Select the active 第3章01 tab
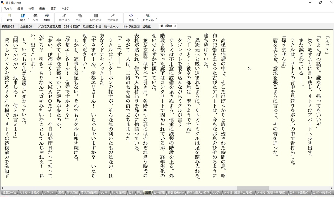Viewport: 334px width, 197px height. click(x=166, y=26)
